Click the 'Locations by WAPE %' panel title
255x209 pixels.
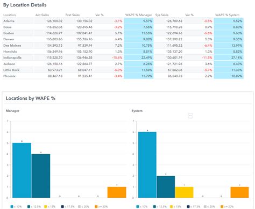point(31,98)
